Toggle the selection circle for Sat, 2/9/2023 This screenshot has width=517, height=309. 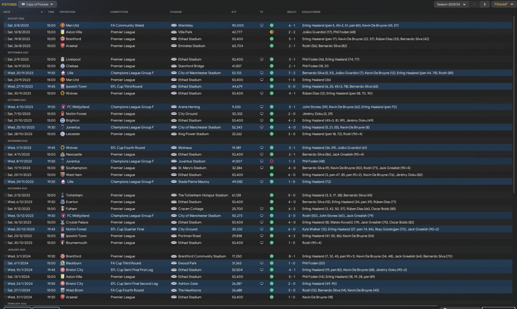(5, 59)
